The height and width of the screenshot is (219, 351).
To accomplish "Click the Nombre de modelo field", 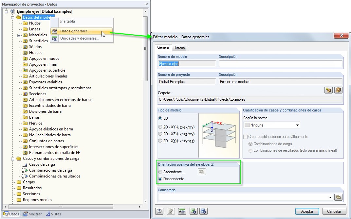I will (x=187, y=64).
